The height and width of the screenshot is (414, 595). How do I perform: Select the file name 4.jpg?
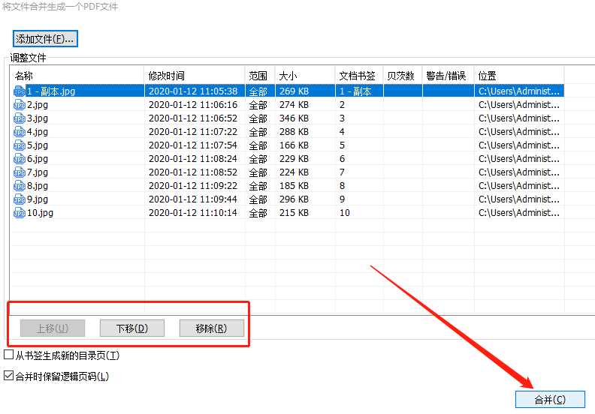[x=38, y=132]
